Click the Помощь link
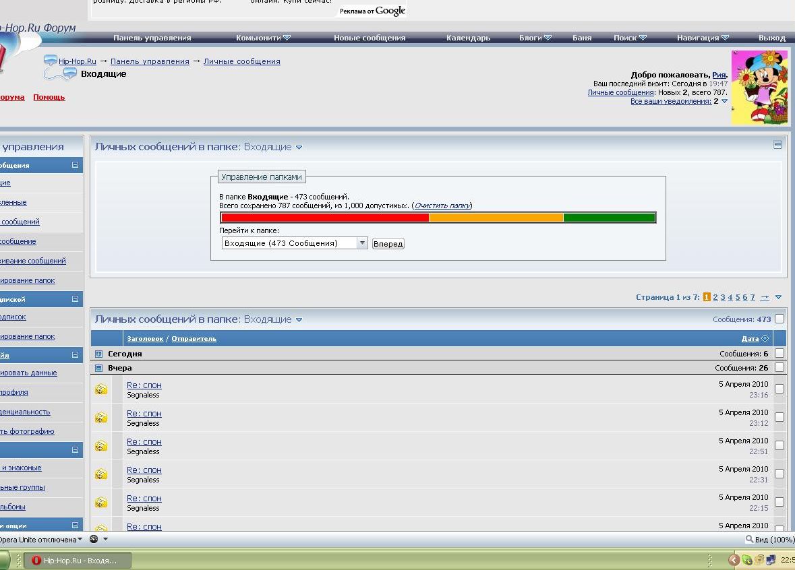 [49, 97]
